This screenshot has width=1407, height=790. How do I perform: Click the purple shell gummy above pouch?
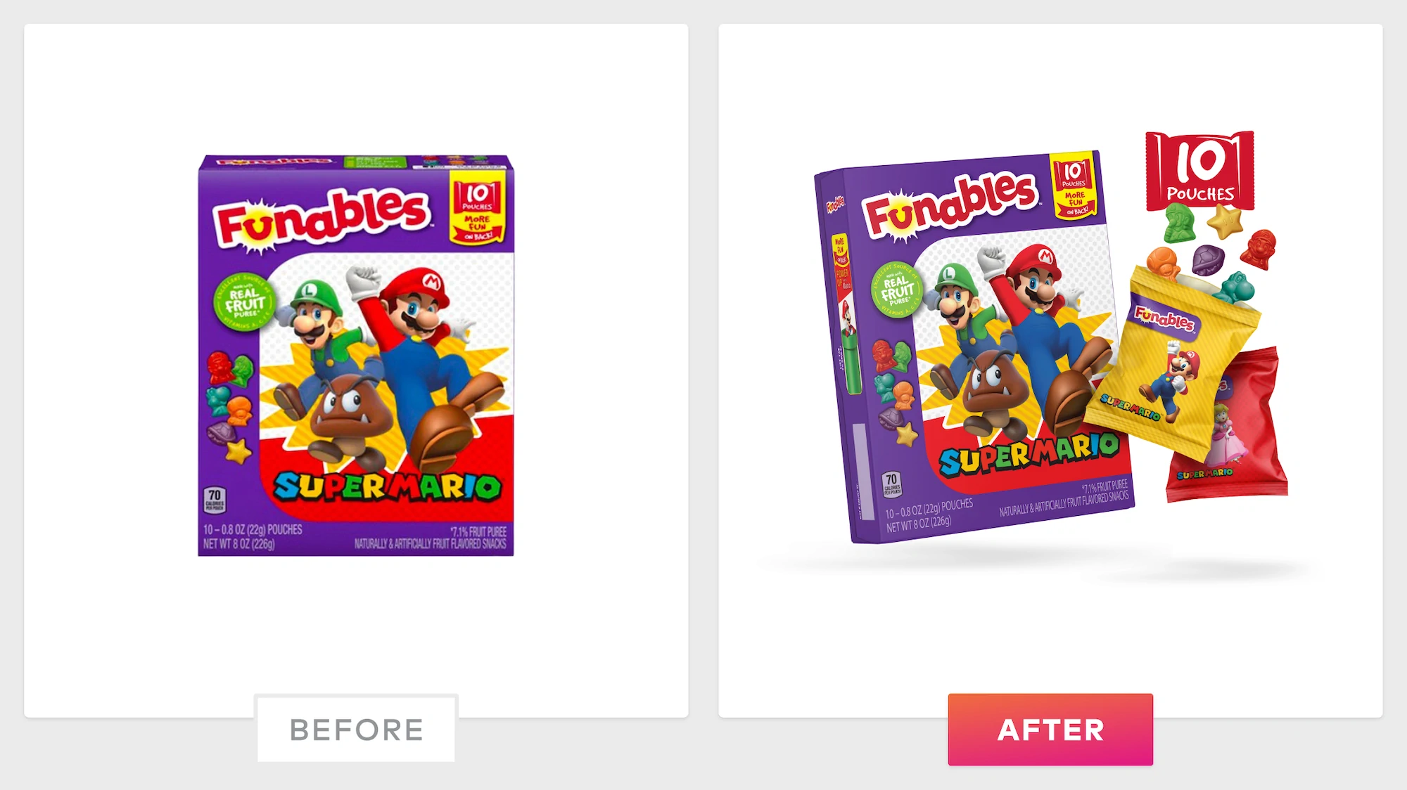1208,259
